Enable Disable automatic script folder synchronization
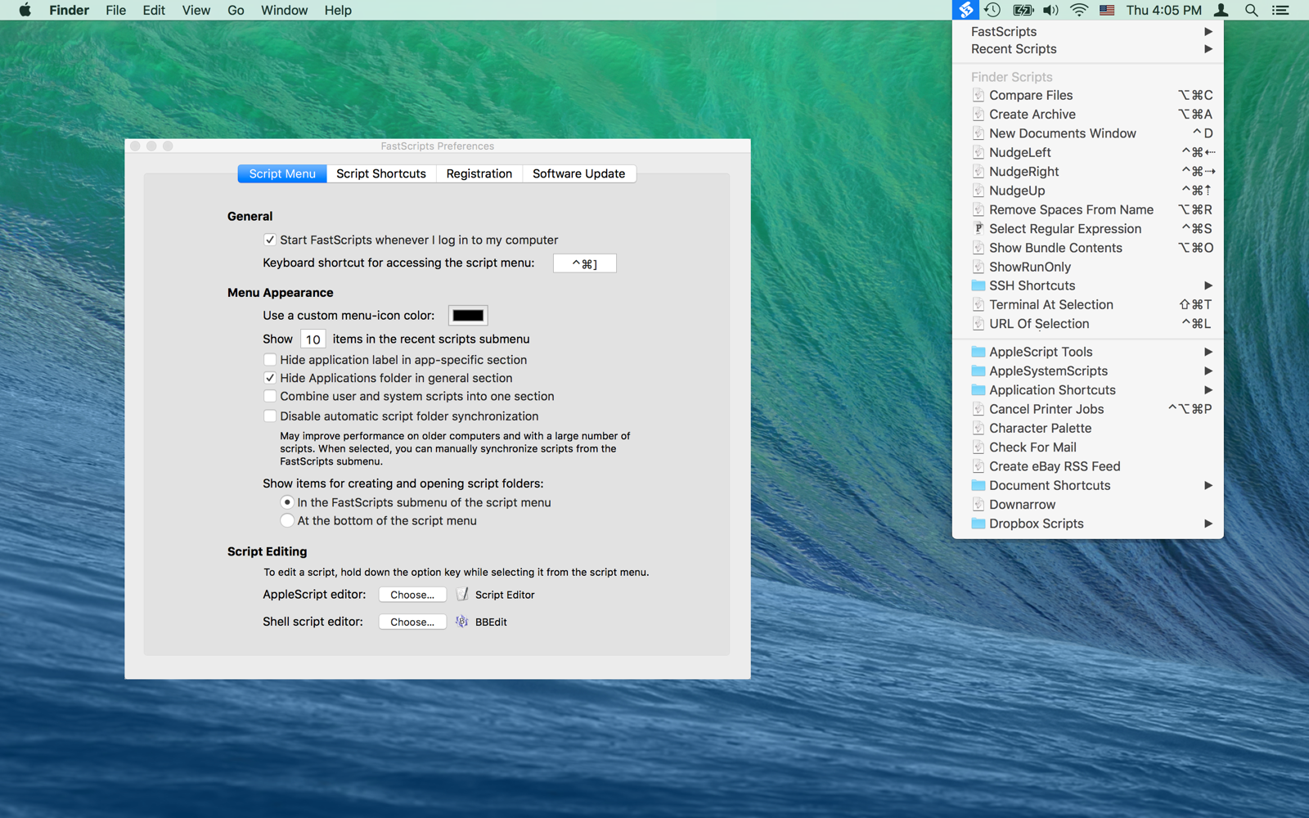 tap(270, 416)
